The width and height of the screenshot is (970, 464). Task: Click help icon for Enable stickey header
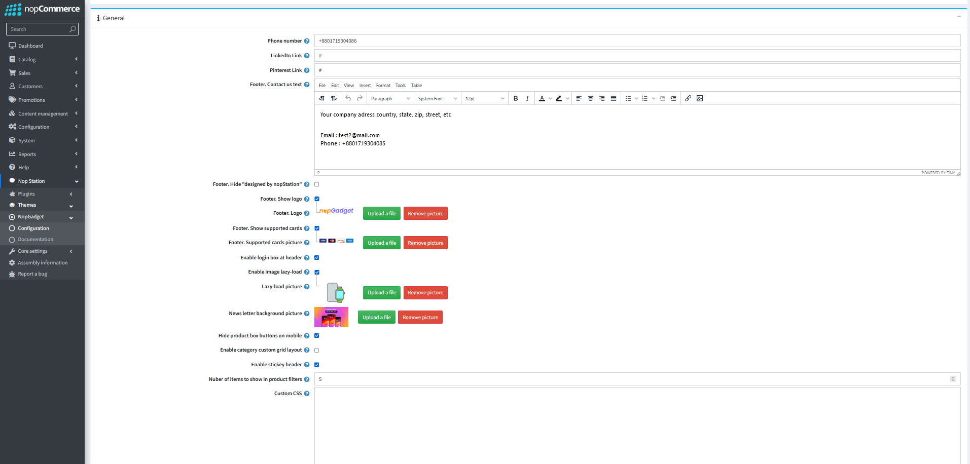tap(307, 365)
